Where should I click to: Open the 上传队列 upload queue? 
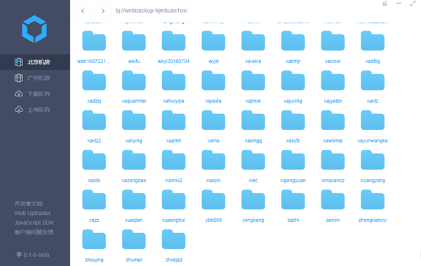(35, 110)
